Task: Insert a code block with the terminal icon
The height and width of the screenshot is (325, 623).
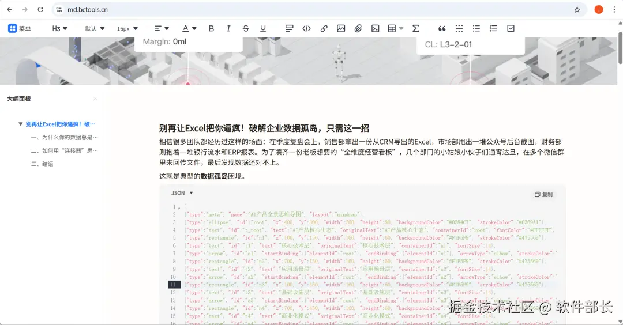Action: click(x=375, y=28)
